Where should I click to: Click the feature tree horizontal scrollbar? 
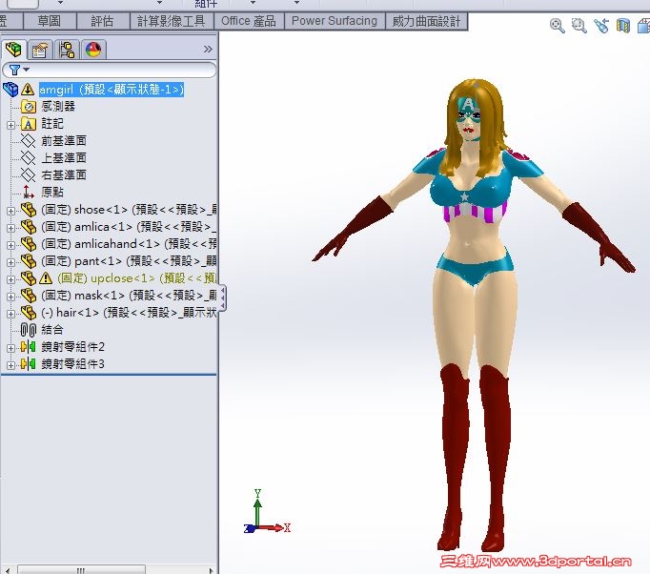(81, 570)
